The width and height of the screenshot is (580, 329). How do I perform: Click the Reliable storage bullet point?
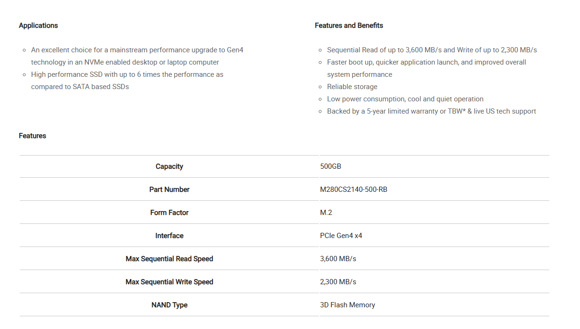352,86
